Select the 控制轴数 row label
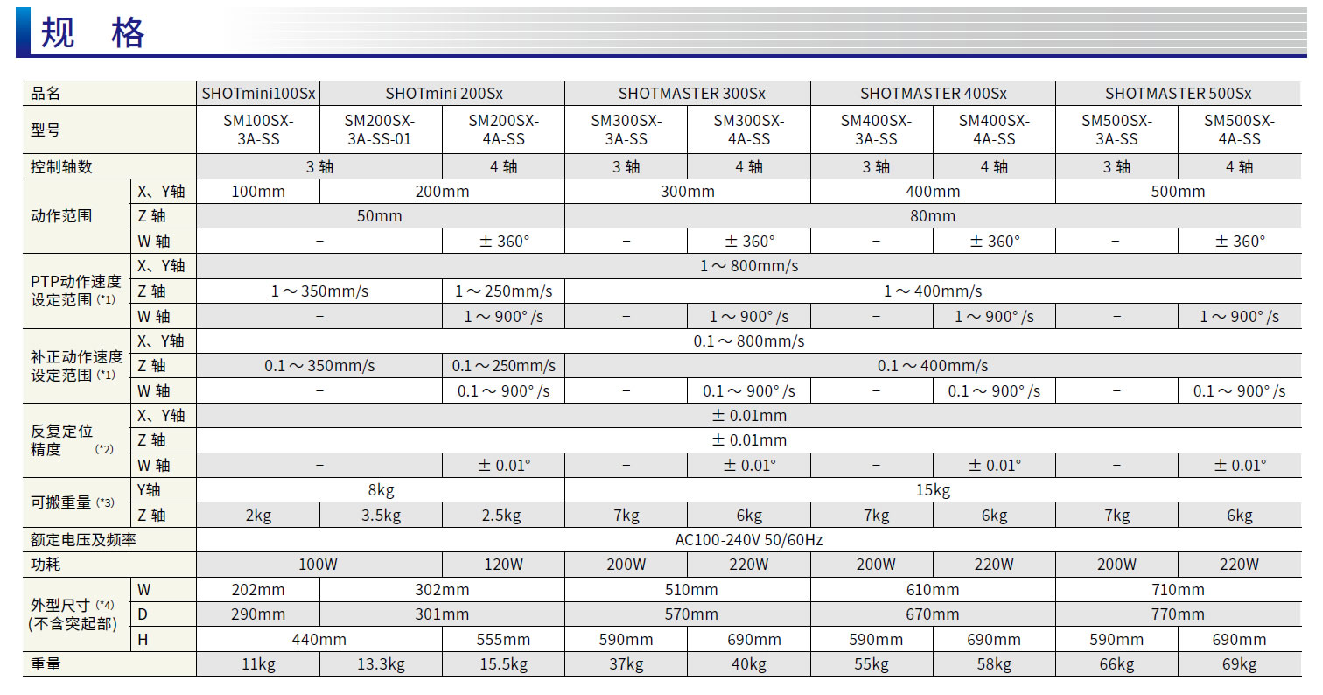 coord(61,166)
